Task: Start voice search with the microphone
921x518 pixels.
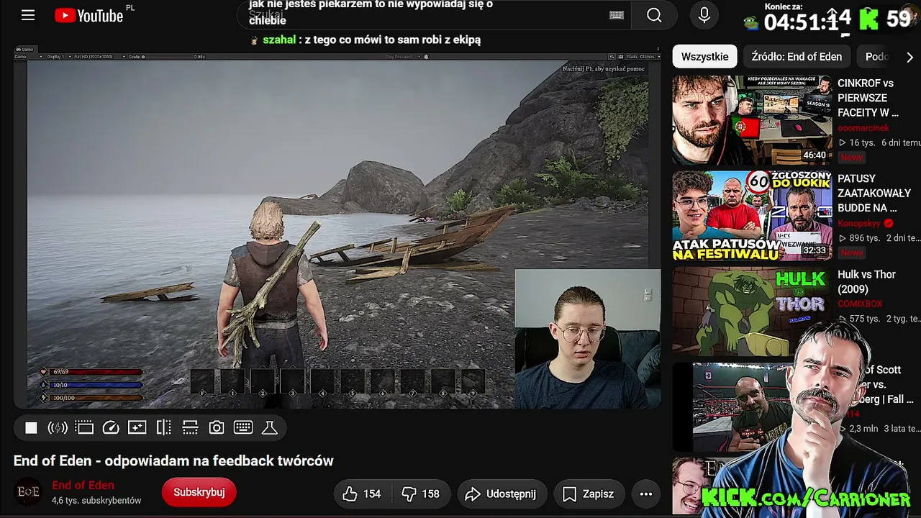Action: 704,15
